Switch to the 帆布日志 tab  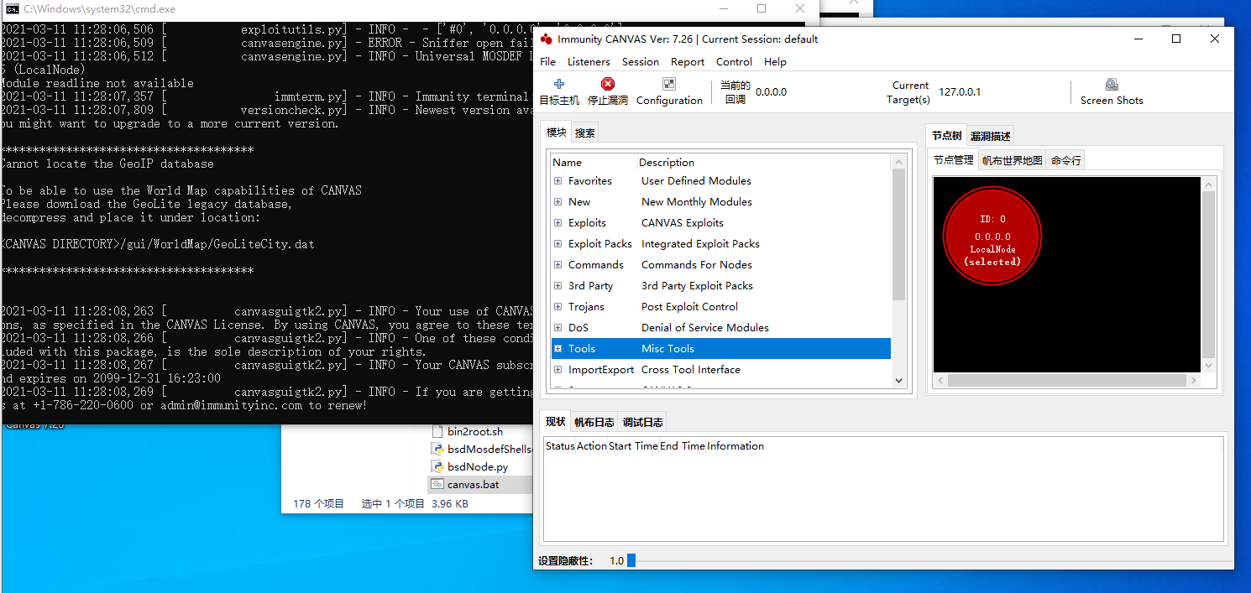click(x=594, y=422)
